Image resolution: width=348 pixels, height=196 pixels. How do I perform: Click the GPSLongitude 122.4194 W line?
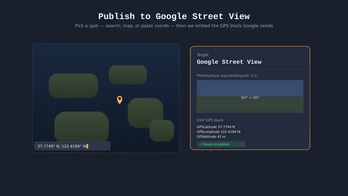[219, 132]
